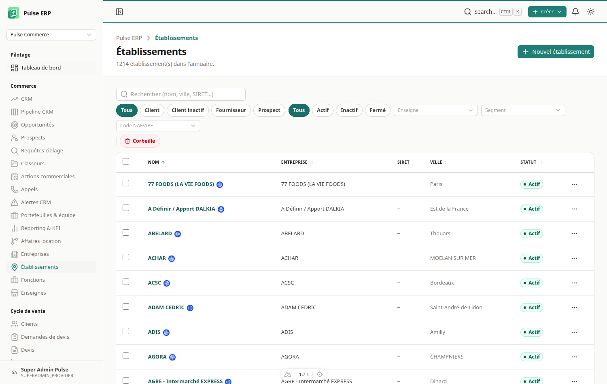Image resolution: width=607 pixels, height=384 pixels.
Task: Open the Corbeille trash
Action: [140, 141]
